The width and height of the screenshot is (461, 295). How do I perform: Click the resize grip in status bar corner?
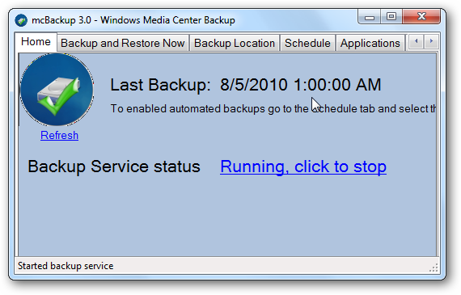(x=434, y=268)
